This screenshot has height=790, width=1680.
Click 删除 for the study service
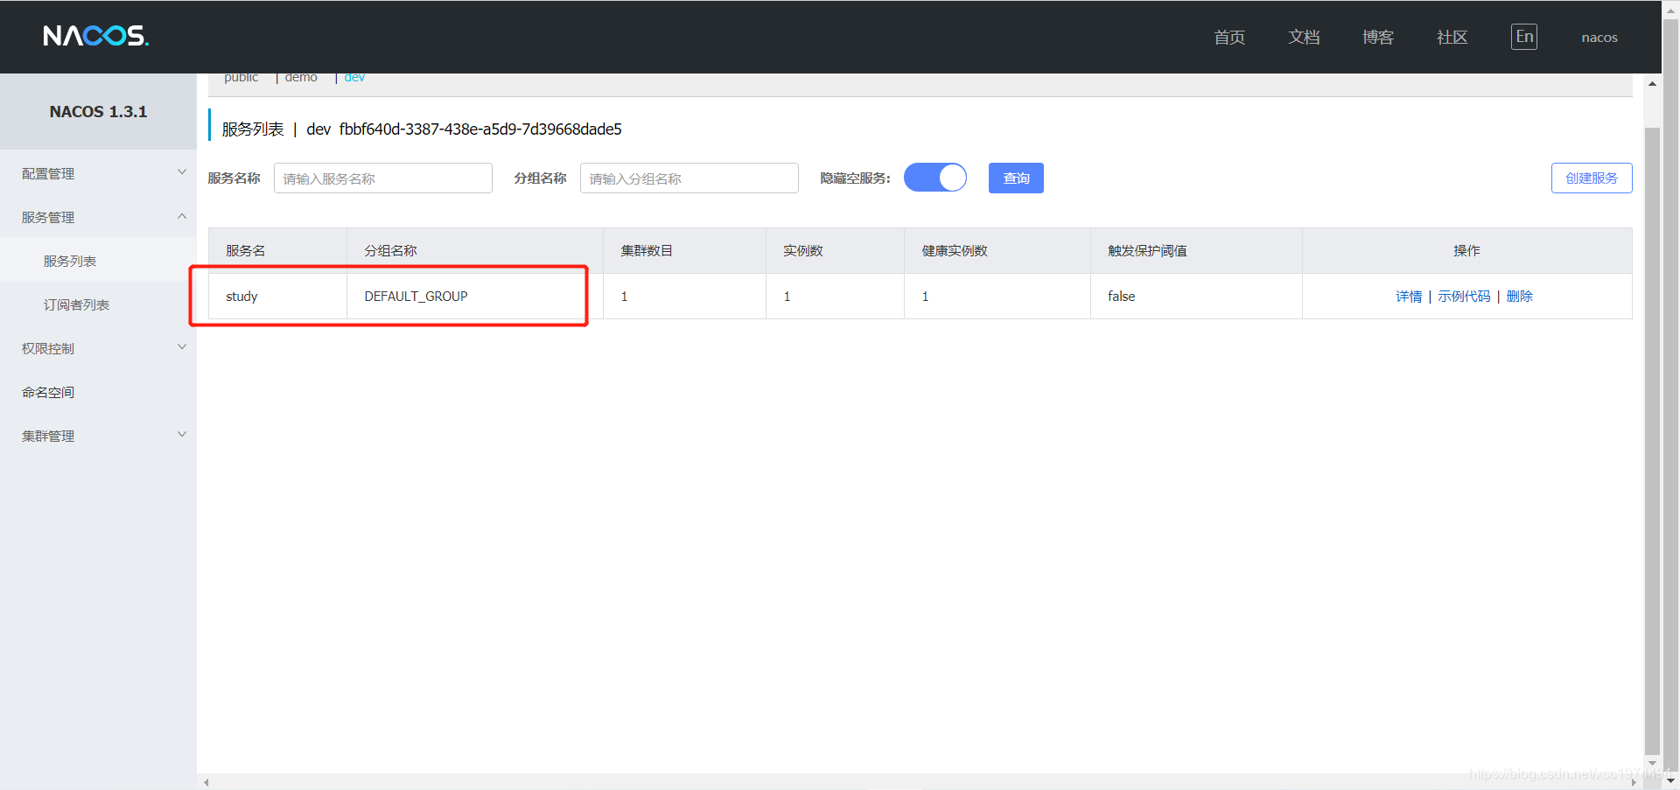1520,297
